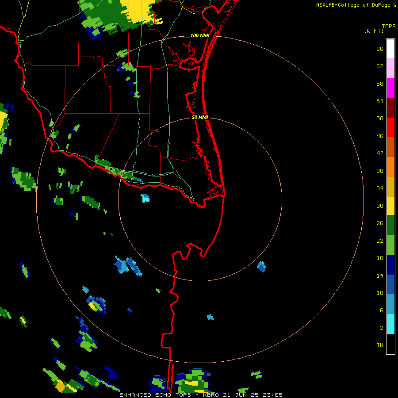The image size is (398, 398).
Task: Click the legend value 2
Action: point(382,328)
